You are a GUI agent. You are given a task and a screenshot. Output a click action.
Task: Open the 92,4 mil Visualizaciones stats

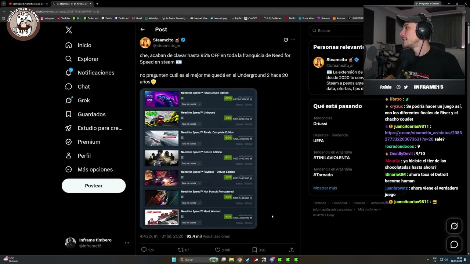click(x=208, y=236)
